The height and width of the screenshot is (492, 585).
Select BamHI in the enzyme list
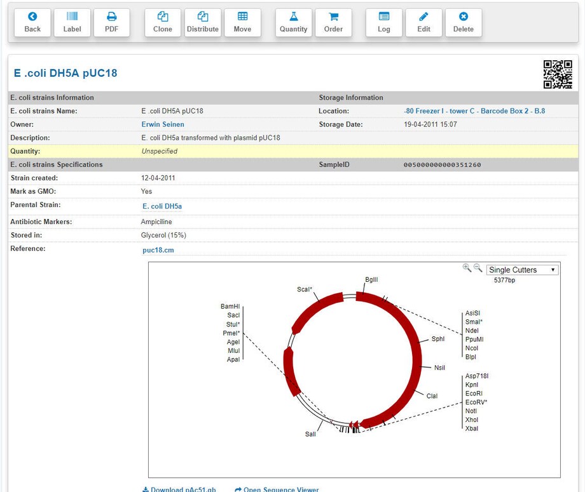pyautogui.click(x=230, y=307)
